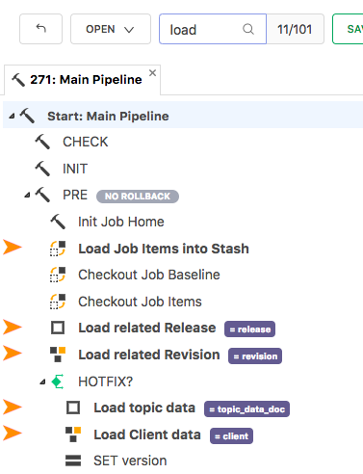The height and width of the screenshot is (474, 363).
Task: Select the INIT step
Action: pyautogui.click(x=75, y=169)
